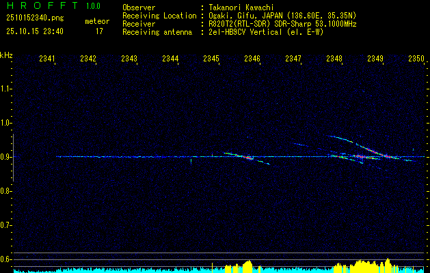This screenshot has width=430, height=273.
Task: Click the 2346 time axis marker
Action: [x=252, y=59]
